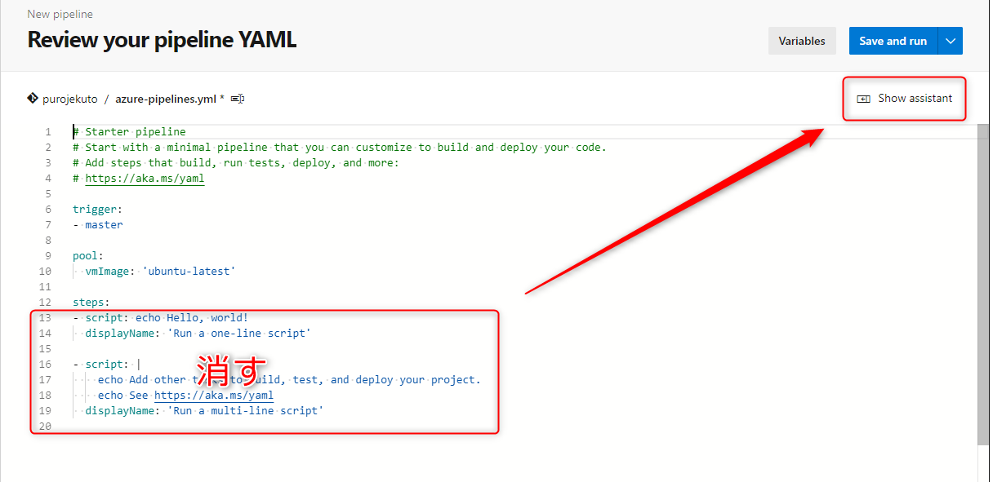This screenshot has height=482, width=993.
Task: Open the https://aka.ms/yaml link on line 18
Action: (214, 395)
